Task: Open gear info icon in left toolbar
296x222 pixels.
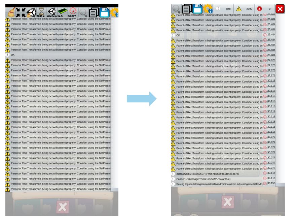Action: [114, 12]
